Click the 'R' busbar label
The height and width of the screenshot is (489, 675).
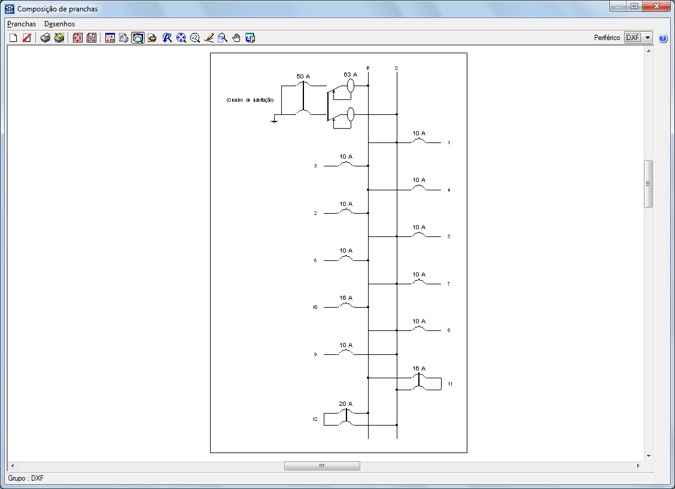[368, 68]
